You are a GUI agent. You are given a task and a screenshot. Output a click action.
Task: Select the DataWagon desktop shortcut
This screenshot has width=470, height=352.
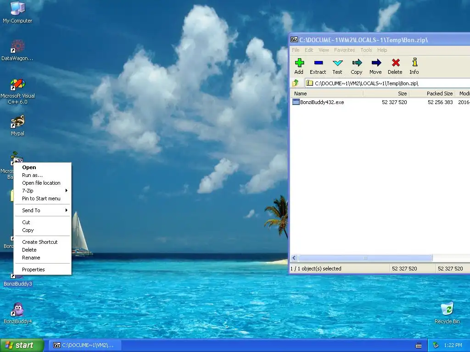[x=17, y=50]
